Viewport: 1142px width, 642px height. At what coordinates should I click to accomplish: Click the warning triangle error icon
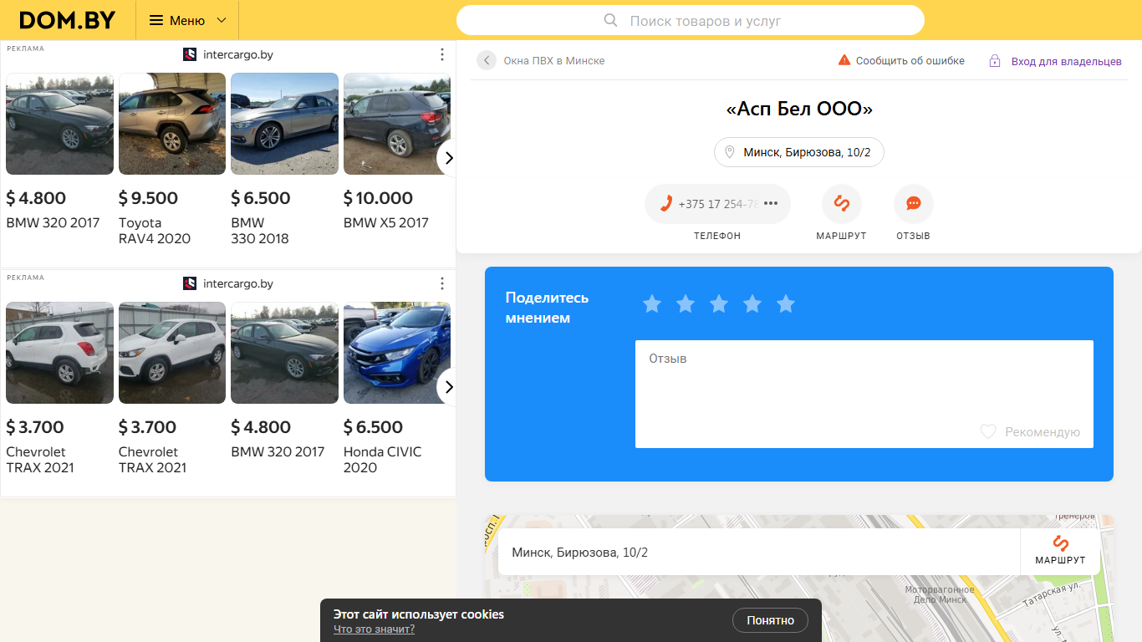(844, 60)
